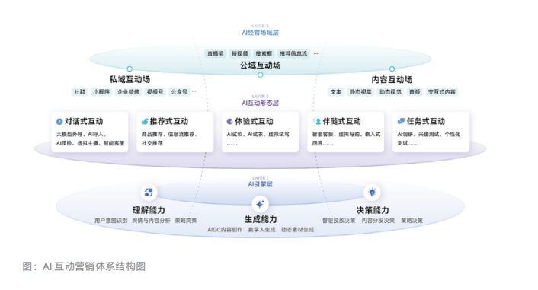This screenshot has width=538, height=290.
Task: Click the circle node above 内容互动场
Action: [x=392, y=69]
